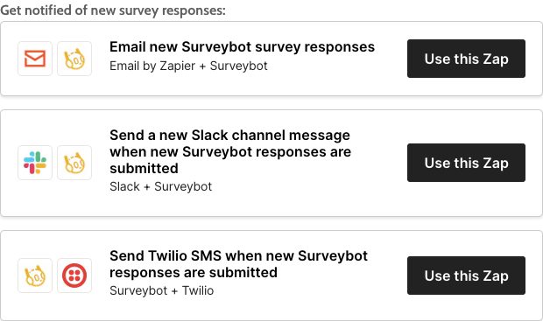Use this Zap for Slack channel message
This screenshot has height=321, width=543.
click(466, 163)
